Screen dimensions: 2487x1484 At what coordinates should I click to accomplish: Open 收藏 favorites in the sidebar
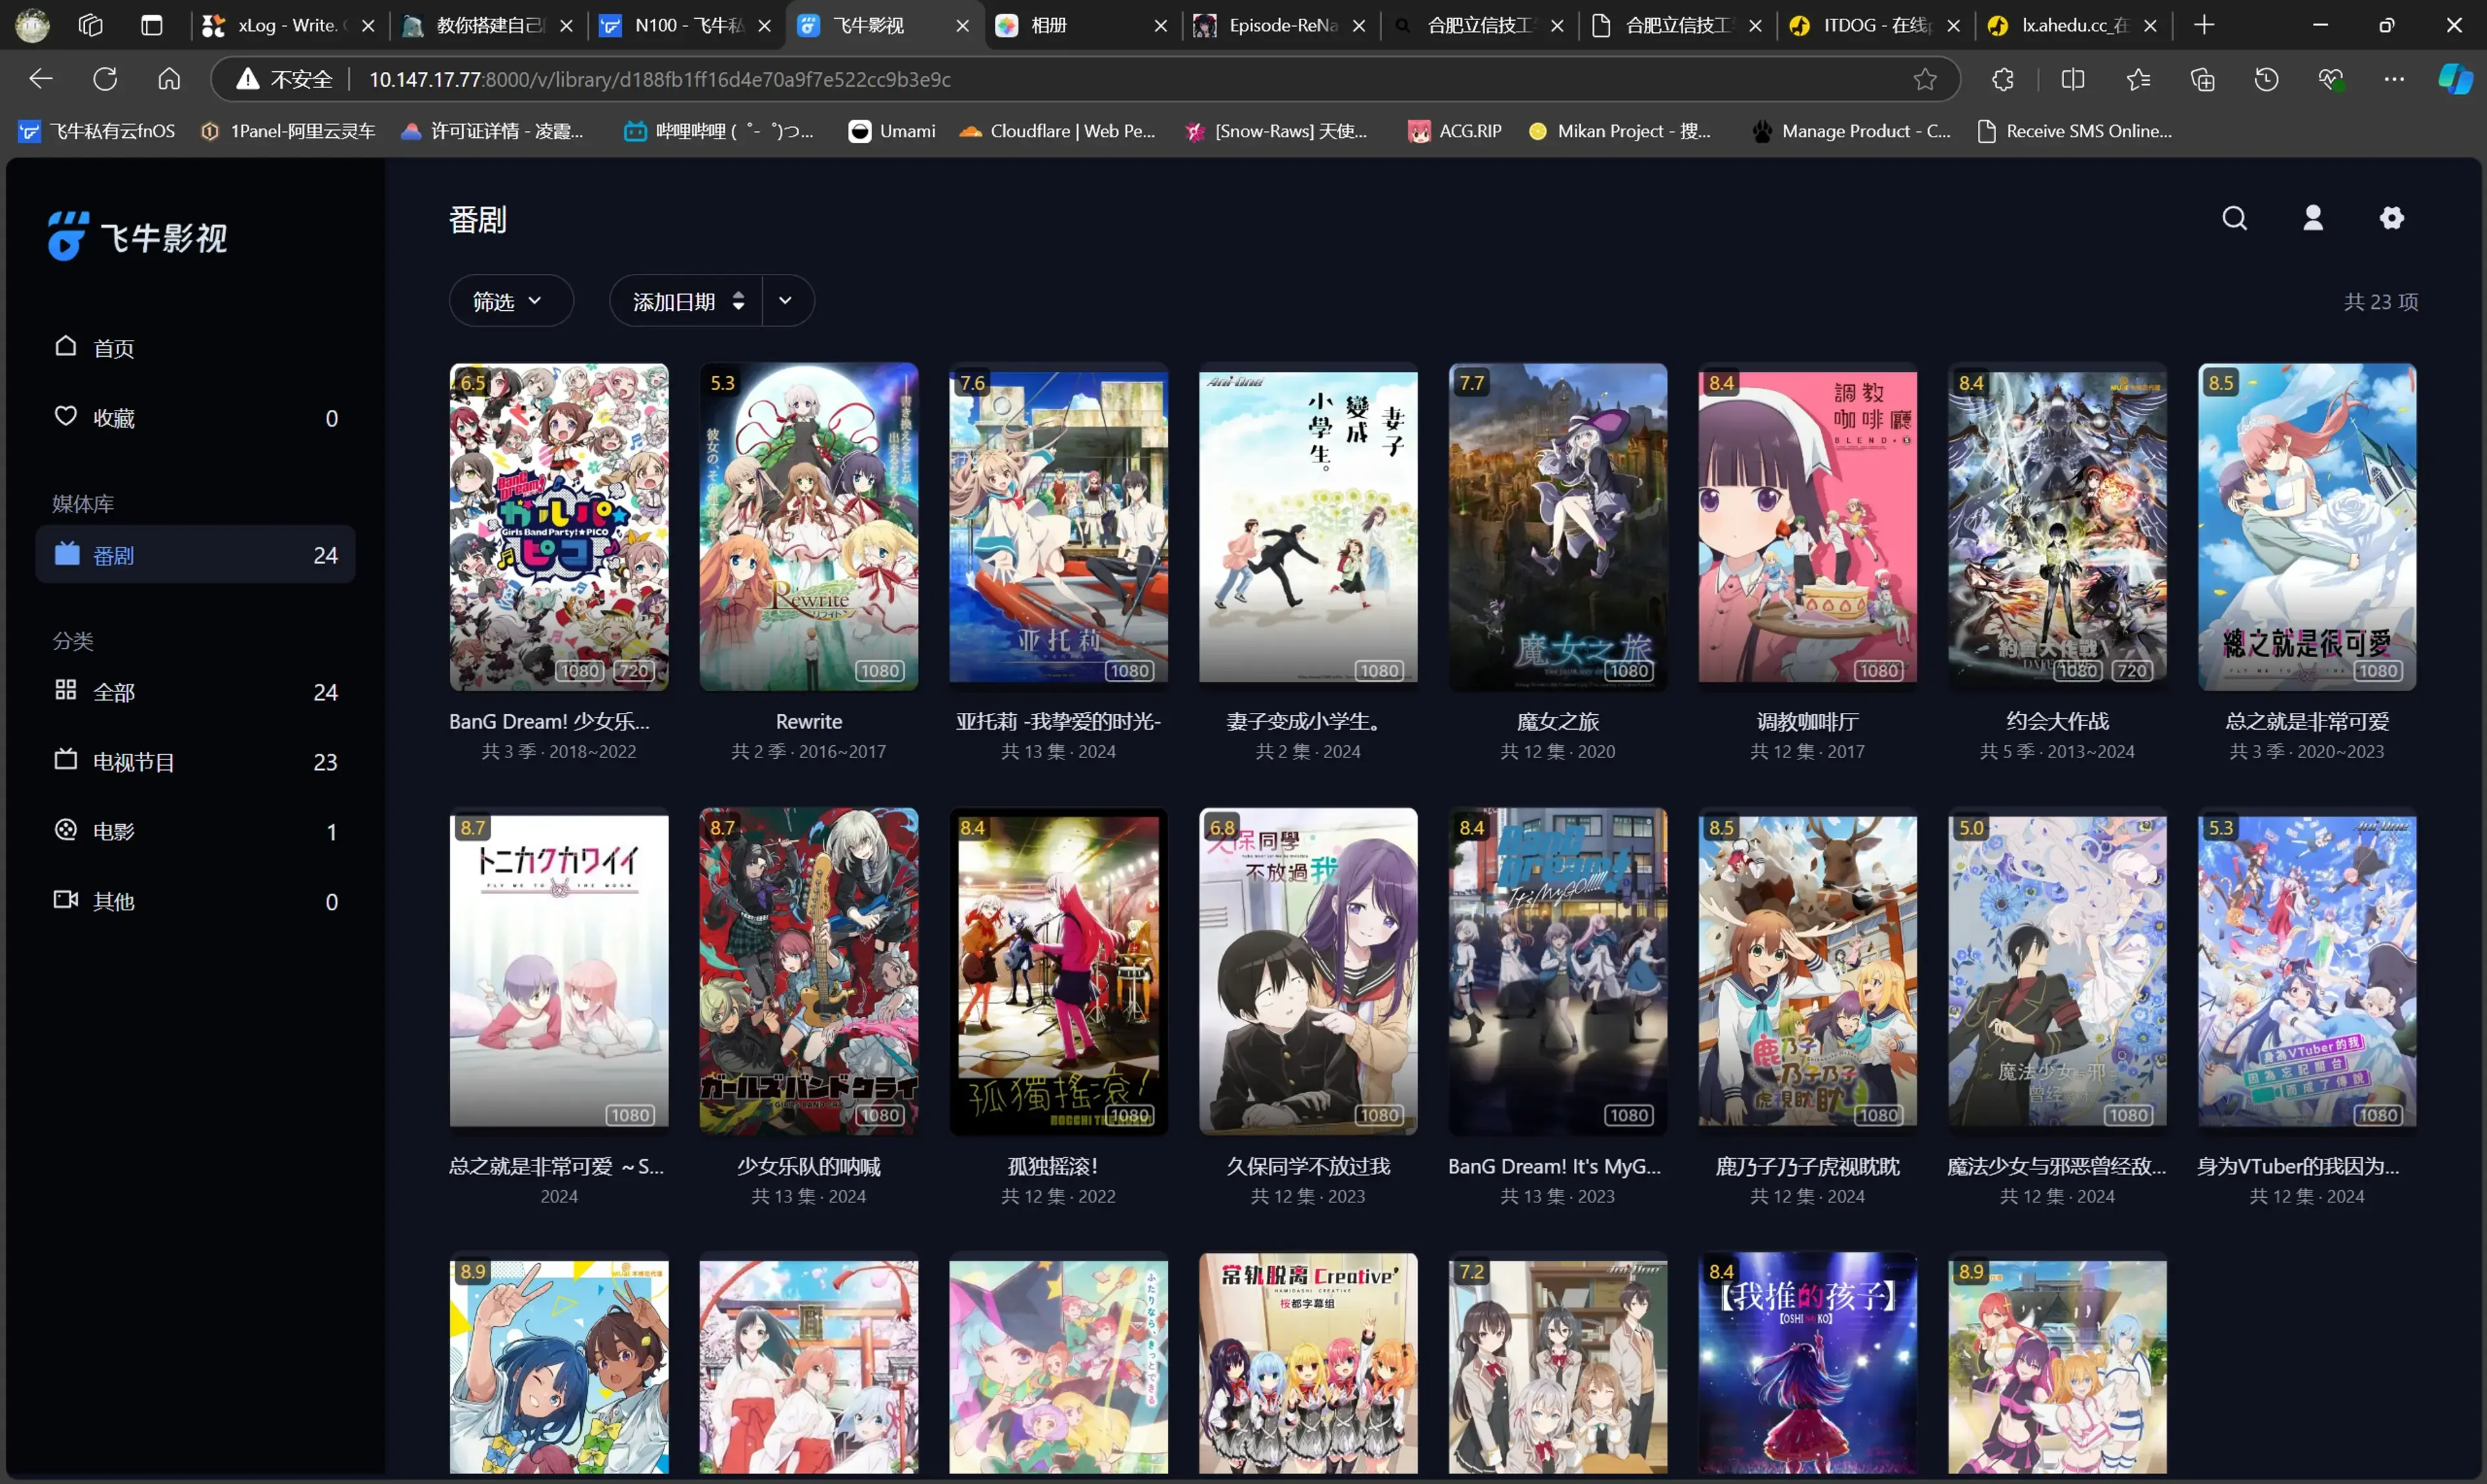(x=113, y=418)
